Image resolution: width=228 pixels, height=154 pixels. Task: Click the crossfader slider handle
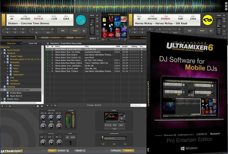tap(103, 138)
